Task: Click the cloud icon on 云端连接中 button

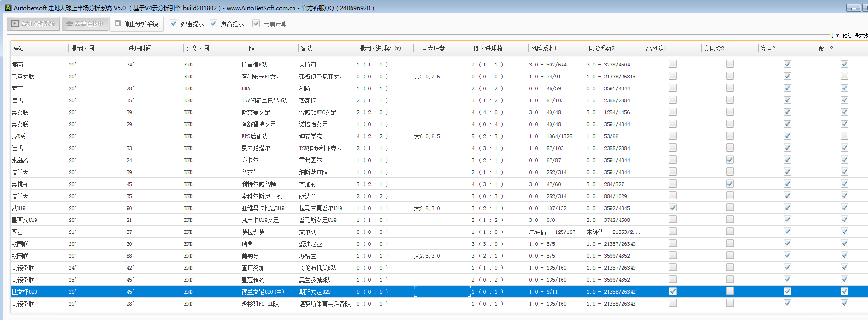Action: [70, 23]
